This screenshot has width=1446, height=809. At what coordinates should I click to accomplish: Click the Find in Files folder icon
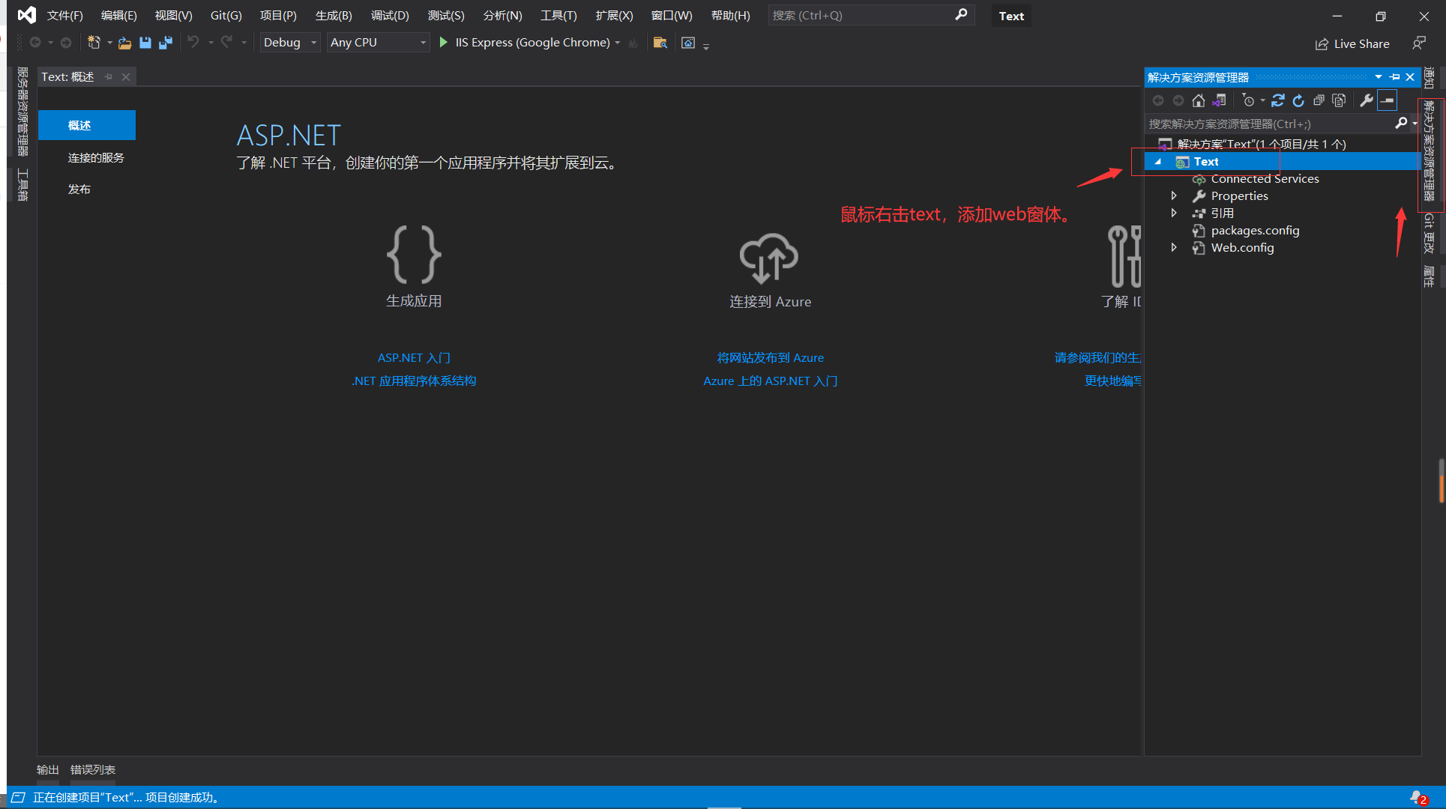pyautogui.click(x=660, y=43)
